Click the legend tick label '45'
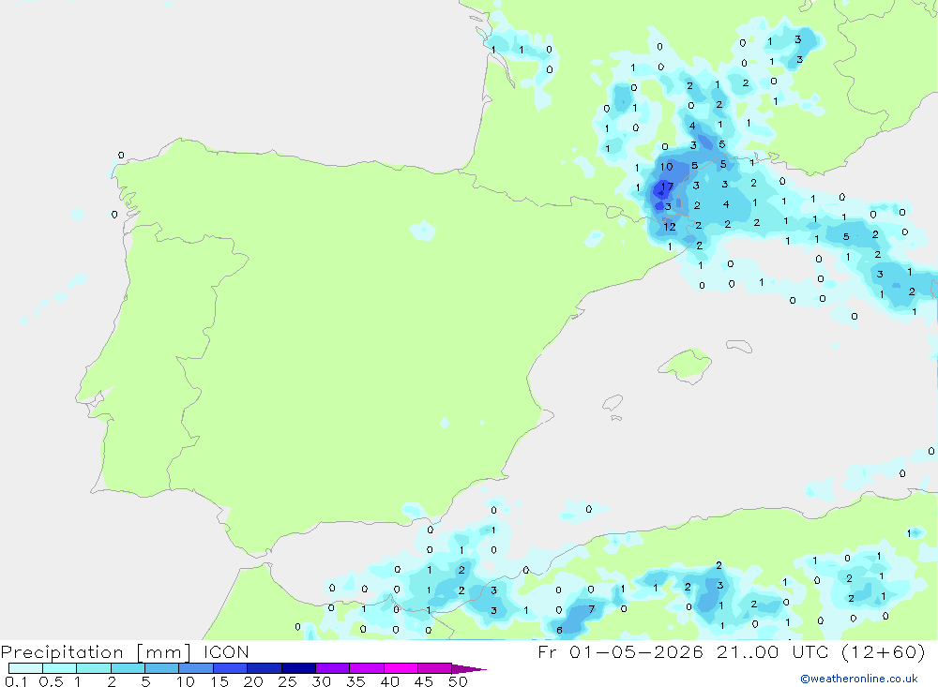Viewport: 938px width, 687px height. tap(424, 681)
